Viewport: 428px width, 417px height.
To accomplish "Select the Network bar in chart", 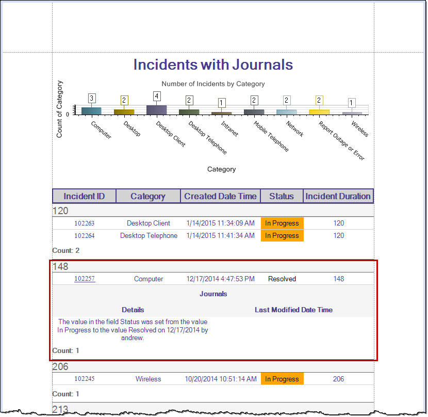I will point(286,112).
